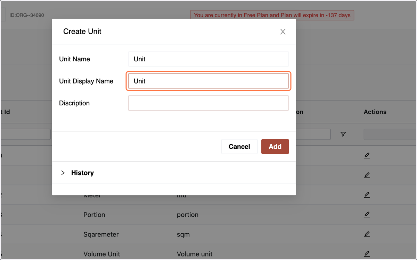
Task: Close the Create Unit dialog
Action: (x=283, y=32)
